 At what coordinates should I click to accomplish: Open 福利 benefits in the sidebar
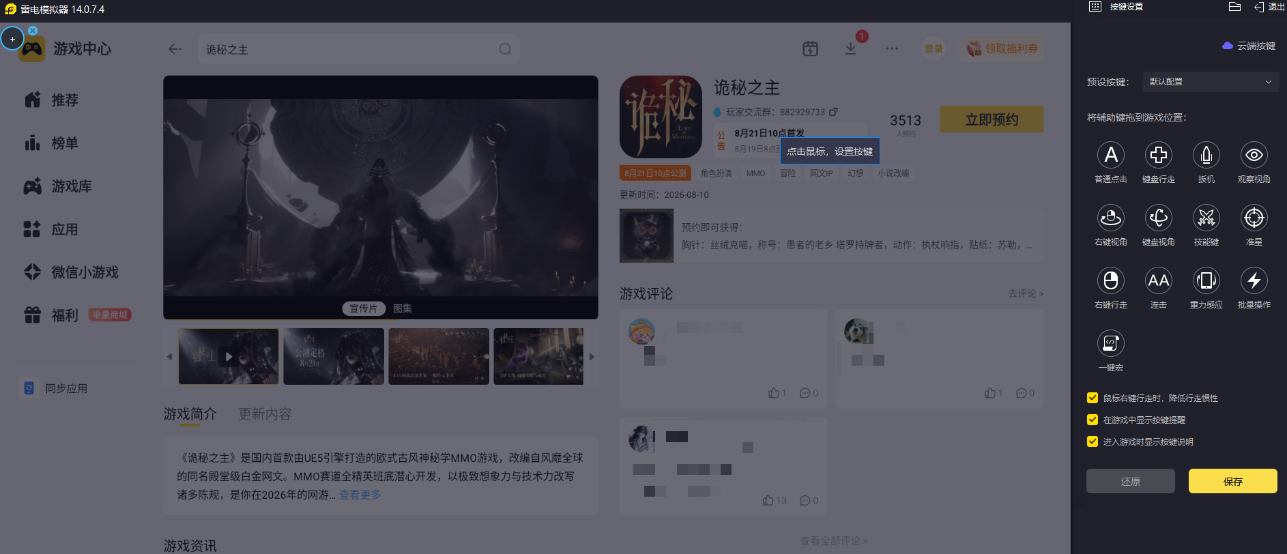(51, 315)
